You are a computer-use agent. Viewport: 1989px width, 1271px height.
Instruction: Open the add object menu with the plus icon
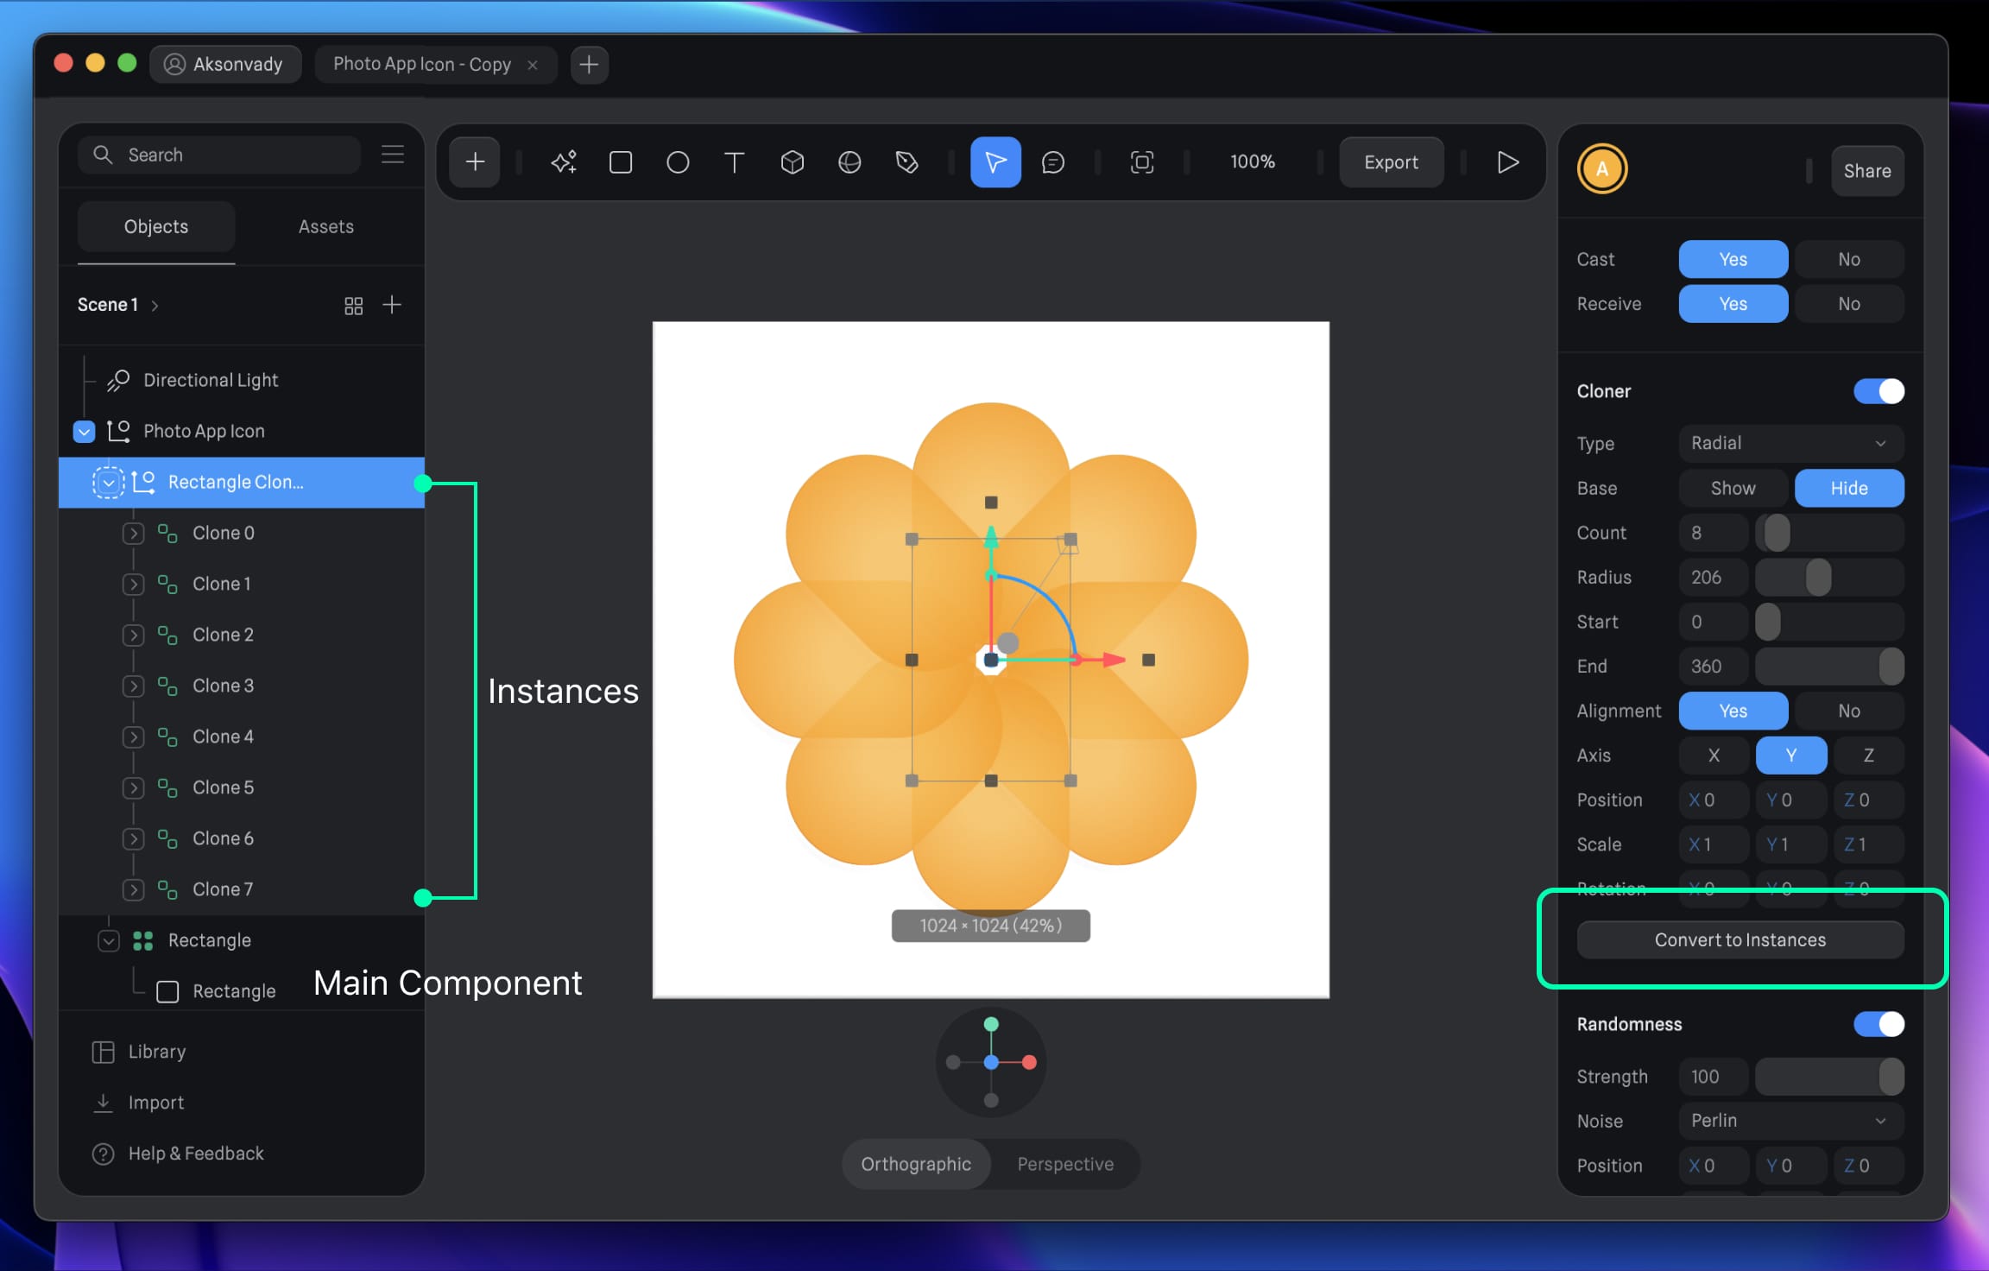pos(474,161)
